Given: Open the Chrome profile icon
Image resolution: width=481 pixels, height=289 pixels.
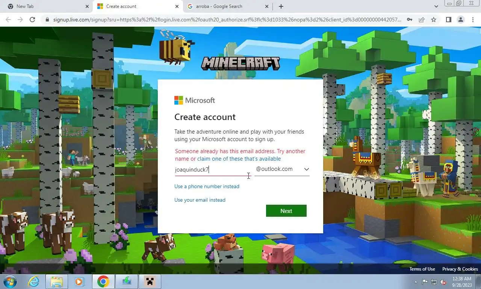Looking at the screenshot, I should point(460,20).
